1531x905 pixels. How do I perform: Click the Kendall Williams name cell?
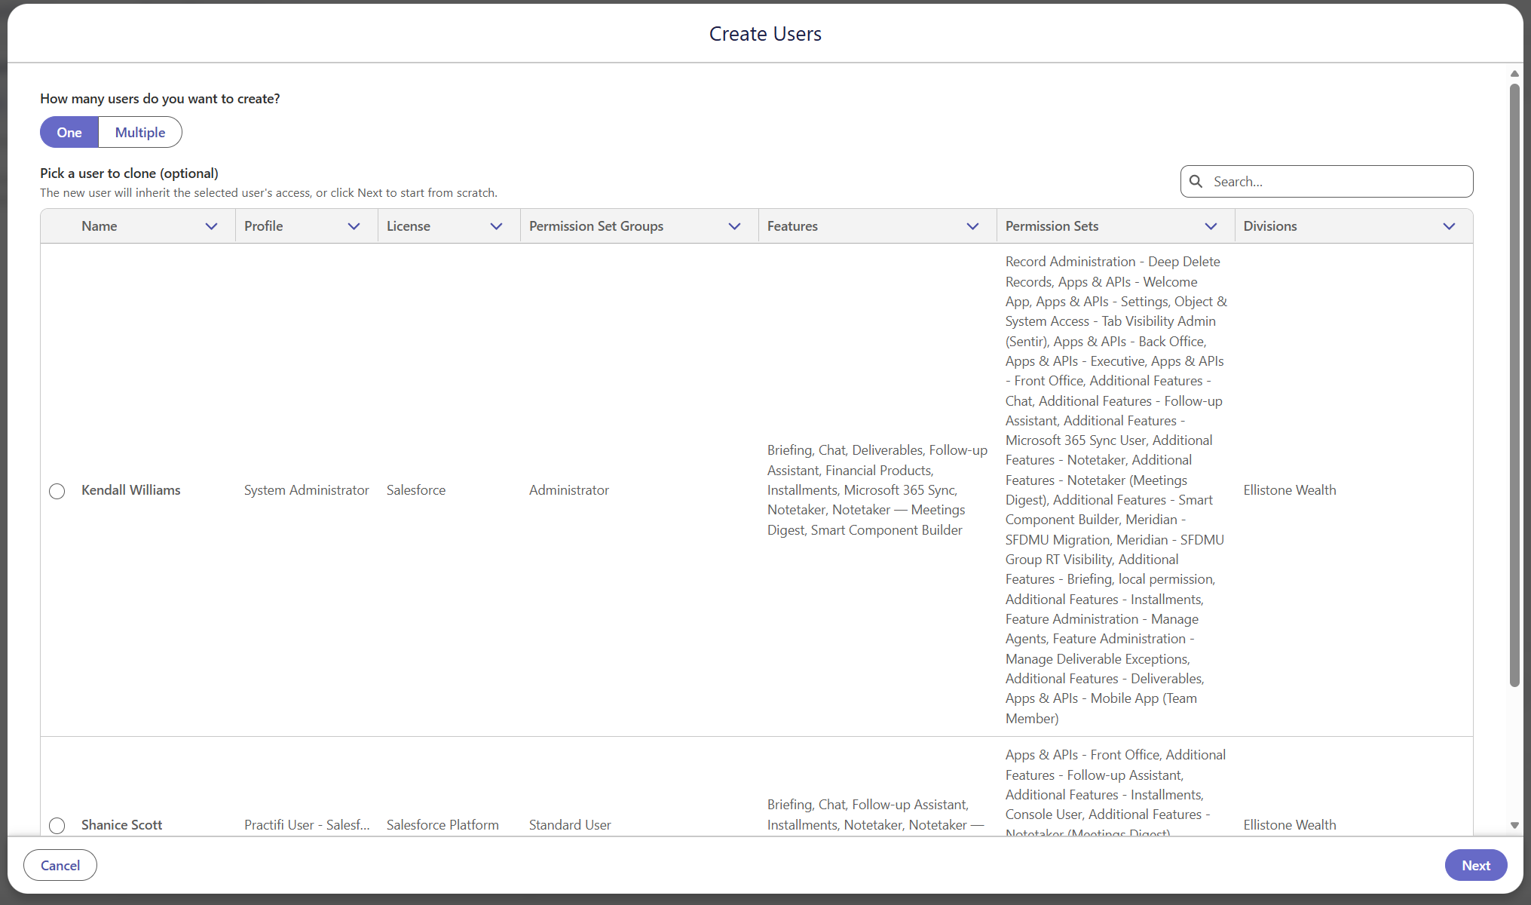[131, 490]
